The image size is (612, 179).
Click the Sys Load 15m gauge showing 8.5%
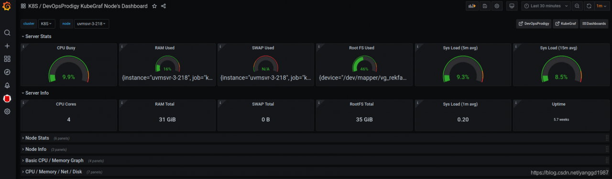tap(561, 70)
